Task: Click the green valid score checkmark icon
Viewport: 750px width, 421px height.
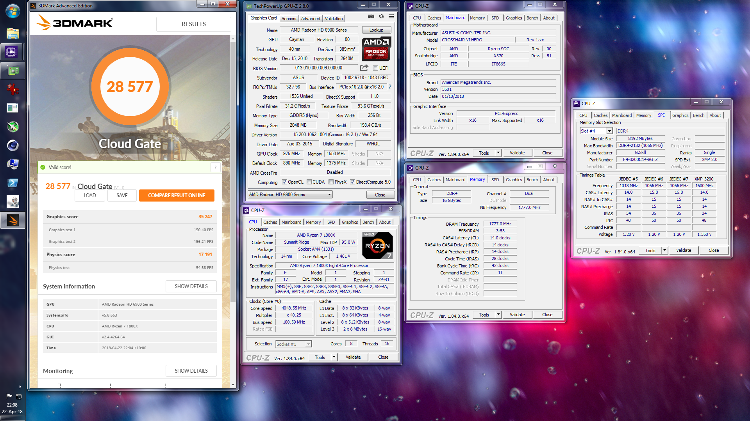Action: (x=43, y=167)
